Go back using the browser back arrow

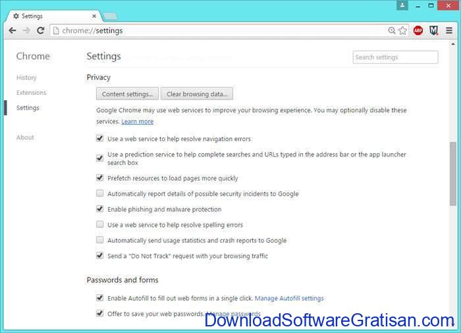click(13, 30)
